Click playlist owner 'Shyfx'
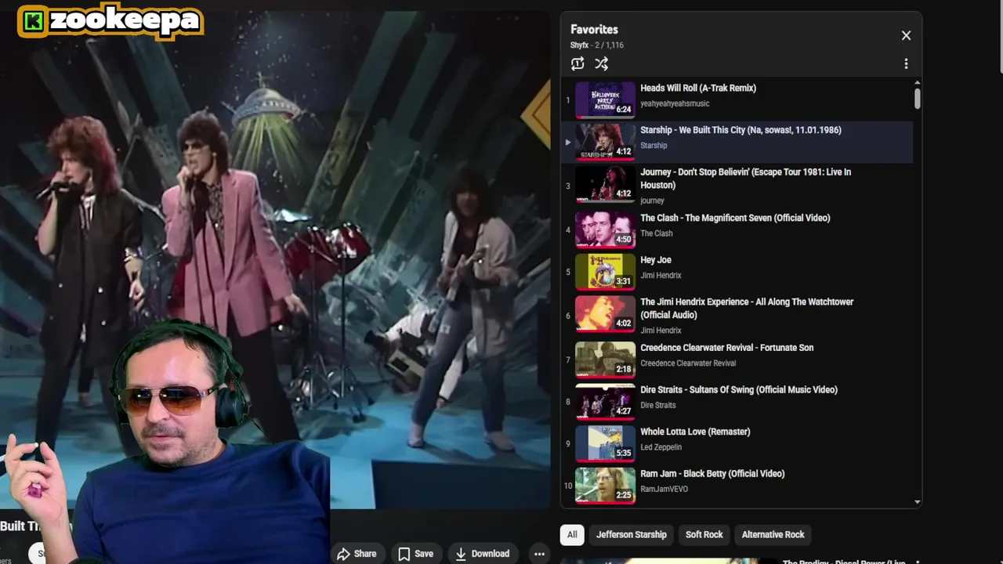1003x564 pixels. [x=579, y=45]
